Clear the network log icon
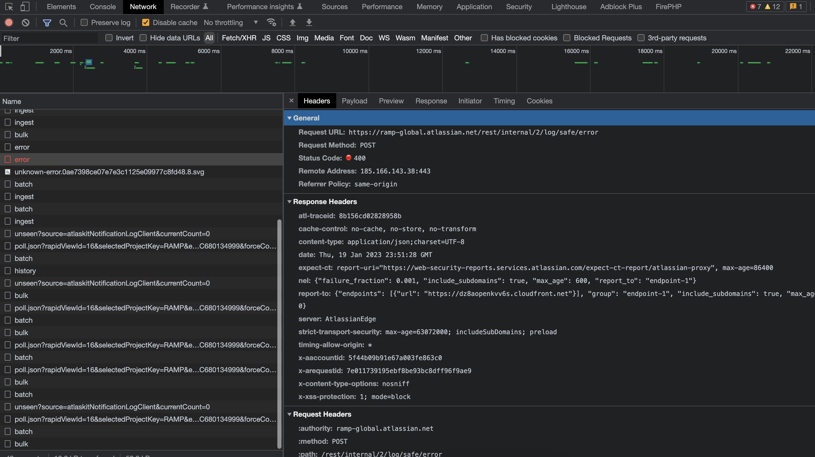Viewport: 815px width, 457px height. tap(26, 22)
